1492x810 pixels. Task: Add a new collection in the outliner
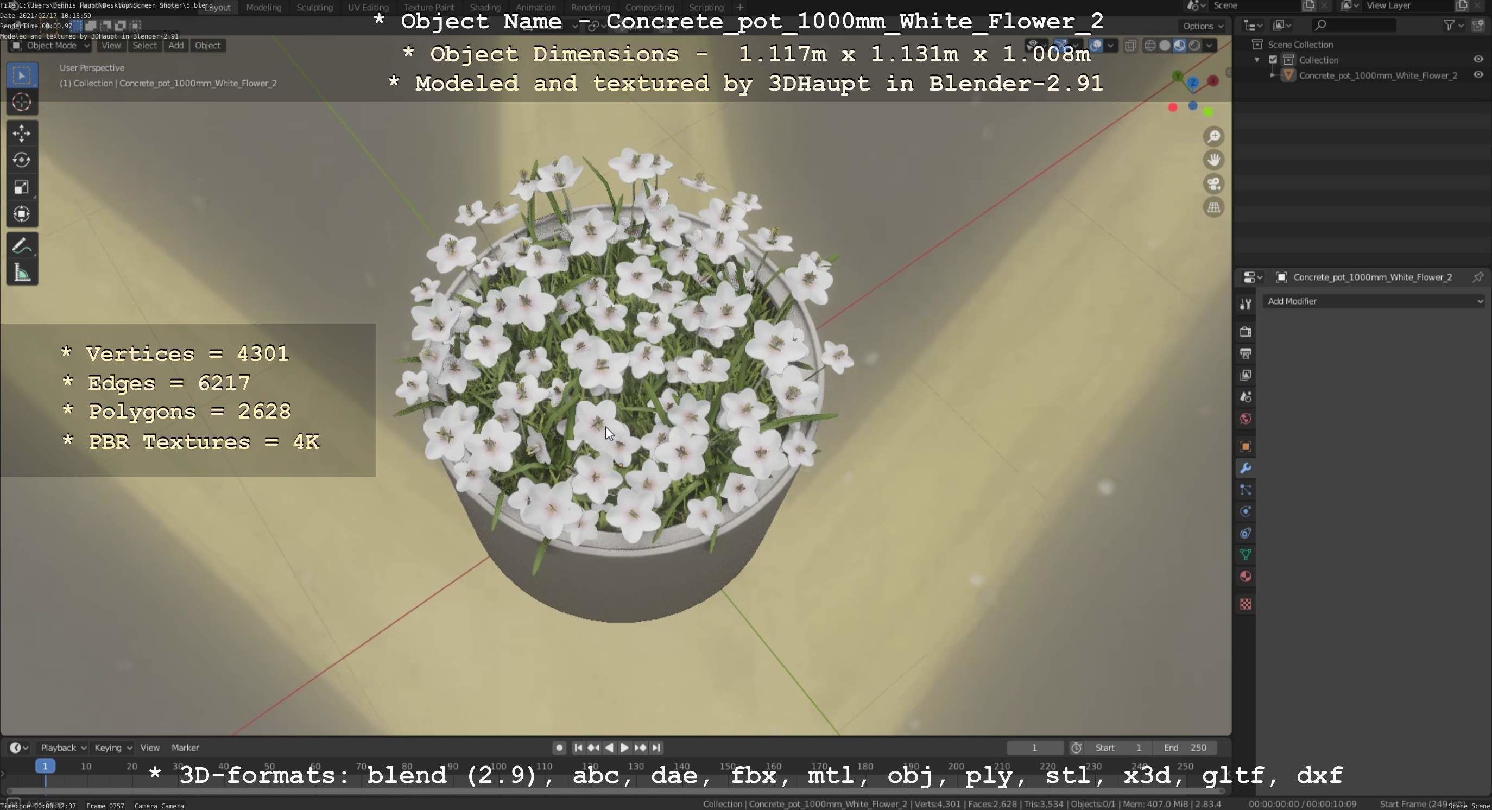click(1478, 25)
